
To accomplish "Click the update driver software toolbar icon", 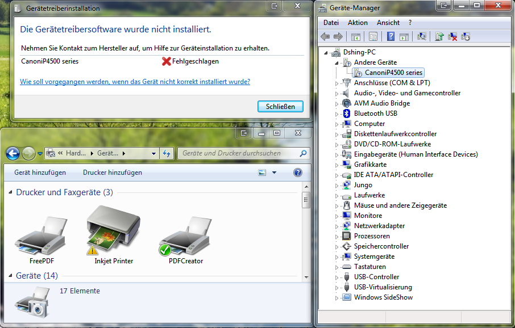I will click(x=439, y=36).
